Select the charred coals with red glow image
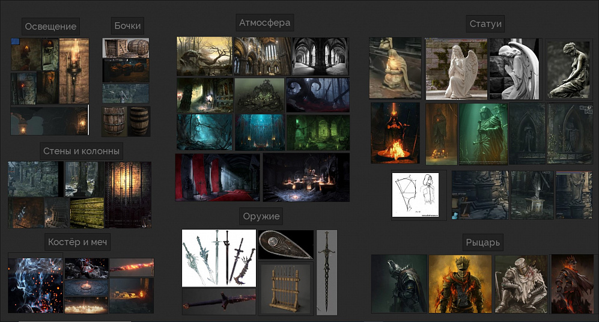The image size is (599, 322). (x=87, y=268)
